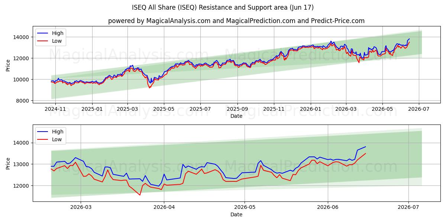Click the '13000' tick on bottom chart y-axis

coord(22,164)
